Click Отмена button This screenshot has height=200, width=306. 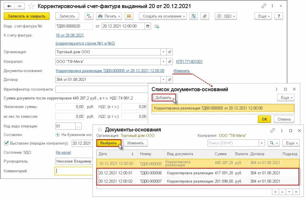284,119
